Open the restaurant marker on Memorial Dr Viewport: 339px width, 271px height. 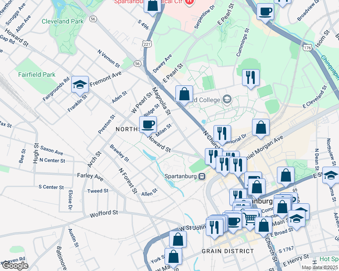pyautogui.click(x=222, y=134)
